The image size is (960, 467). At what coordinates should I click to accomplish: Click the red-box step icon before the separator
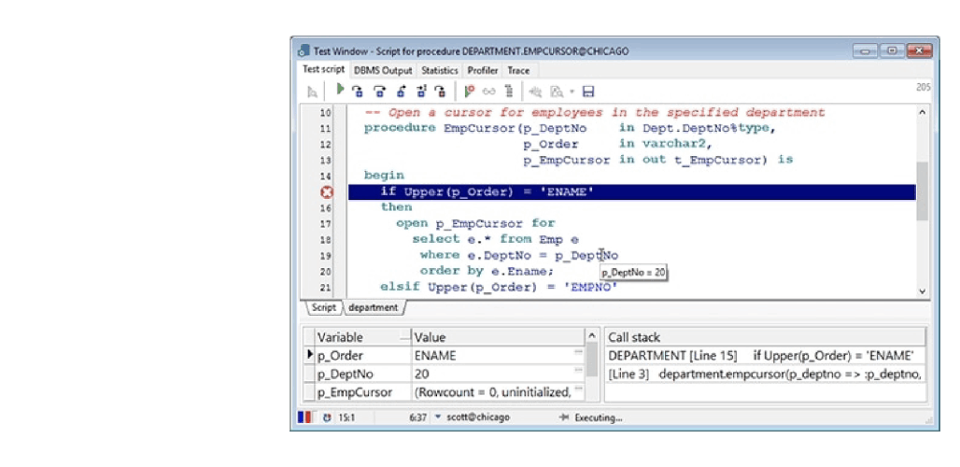[x=440, y=92]
